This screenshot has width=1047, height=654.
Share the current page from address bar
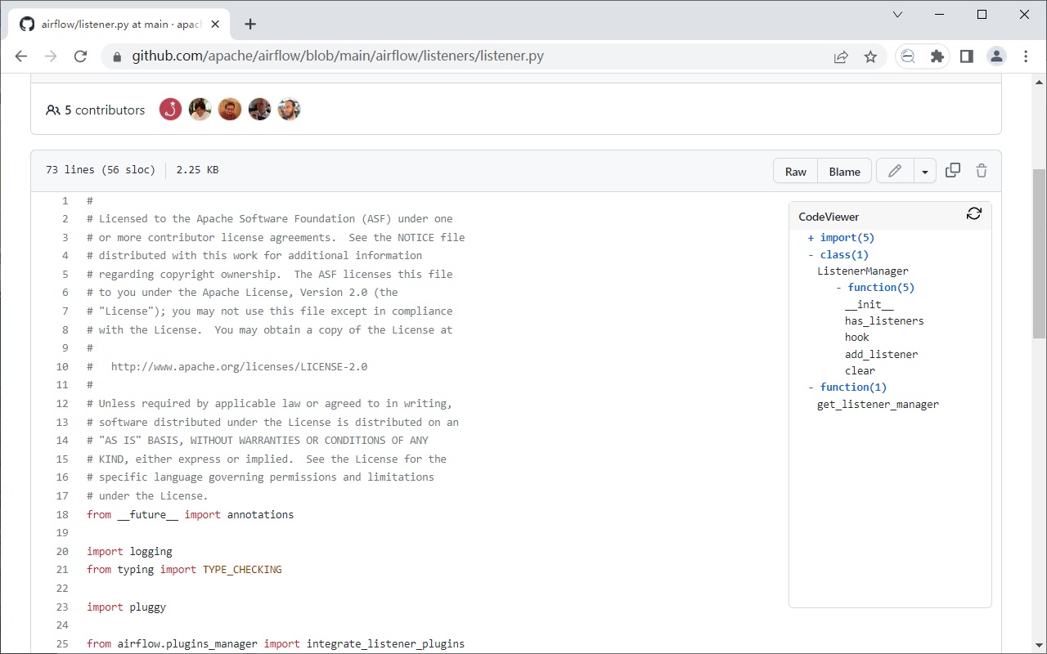tap(841, 56)
